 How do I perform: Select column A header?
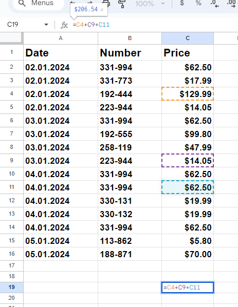pos(61,38)
